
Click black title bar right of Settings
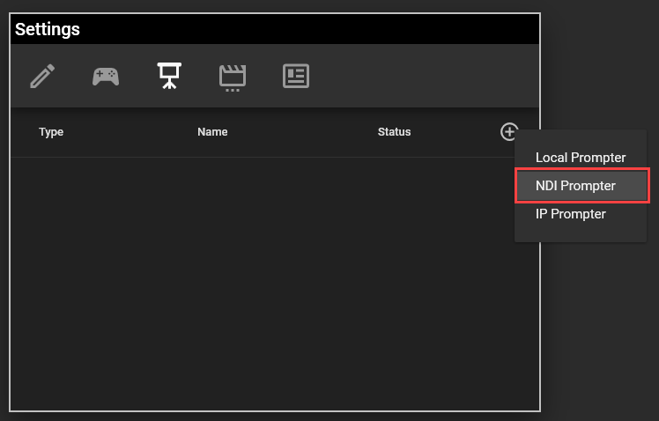pyautogui.click(x=308, y=30)
